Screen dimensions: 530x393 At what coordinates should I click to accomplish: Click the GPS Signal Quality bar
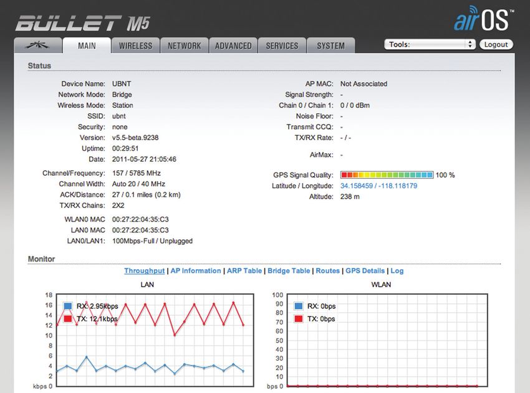point(387,175)
